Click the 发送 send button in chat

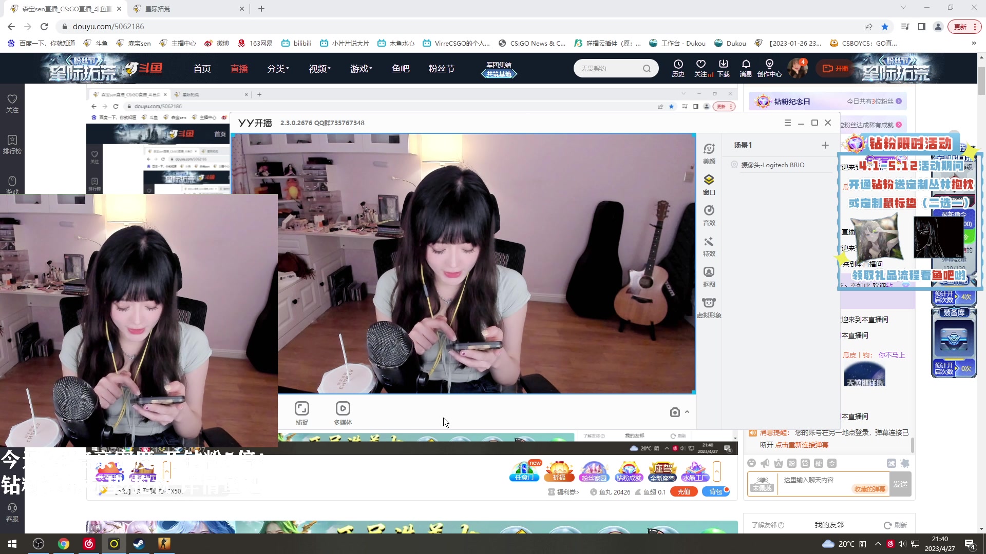pyautogui.click(x=900, y=484)
